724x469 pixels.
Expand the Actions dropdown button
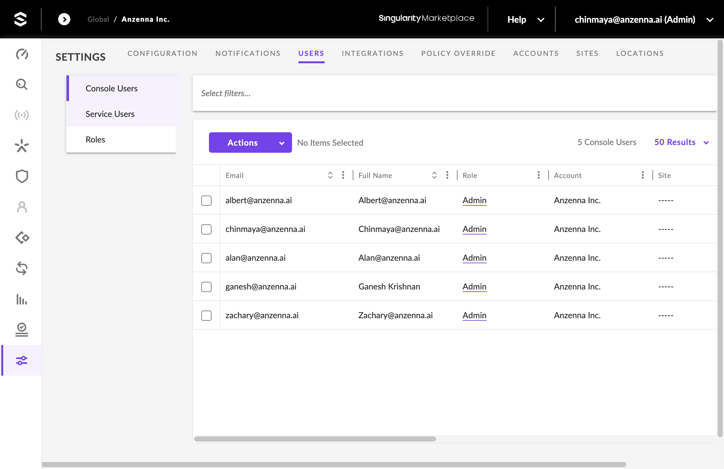[x=250, y=142]
